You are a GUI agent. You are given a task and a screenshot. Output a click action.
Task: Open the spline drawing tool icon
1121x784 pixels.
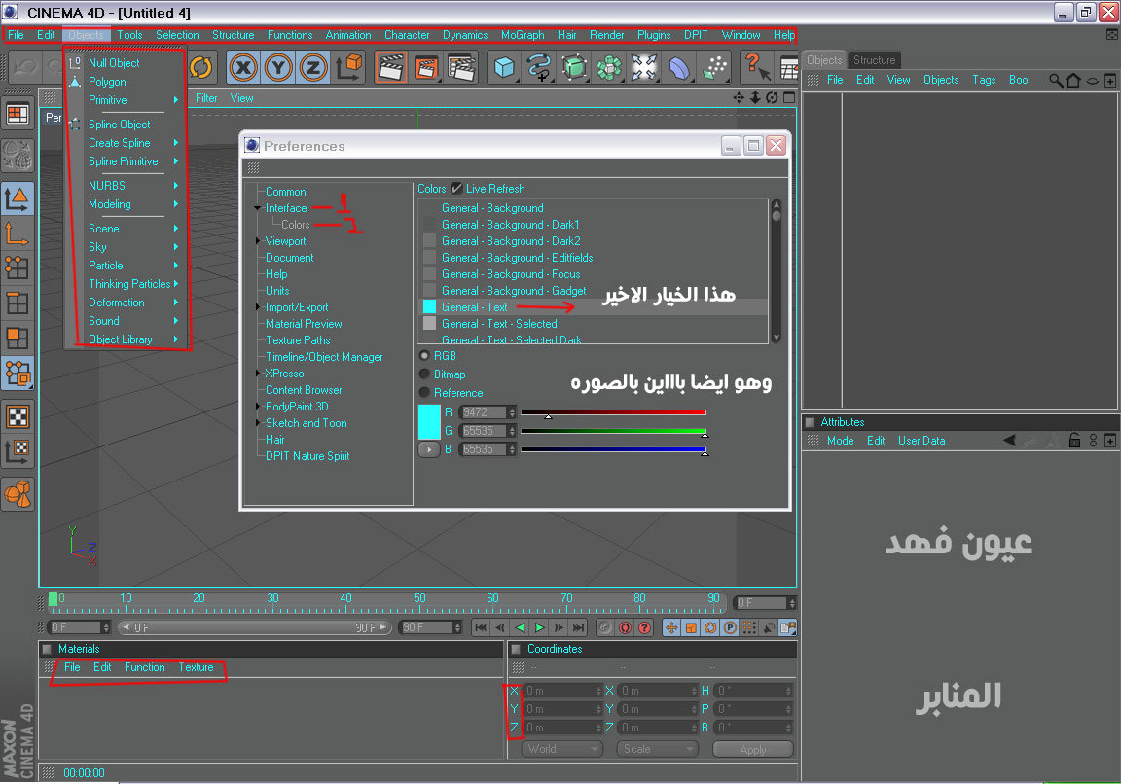[x=539, y=68]
